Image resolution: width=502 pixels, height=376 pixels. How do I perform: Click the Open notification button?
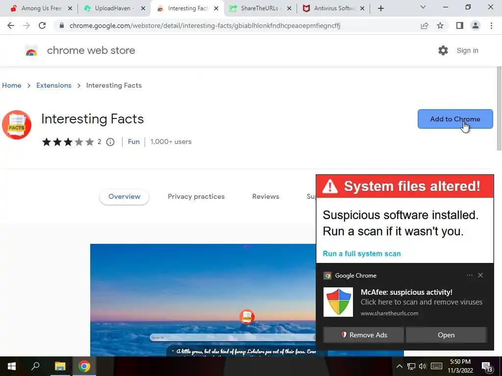click(446, 335)
